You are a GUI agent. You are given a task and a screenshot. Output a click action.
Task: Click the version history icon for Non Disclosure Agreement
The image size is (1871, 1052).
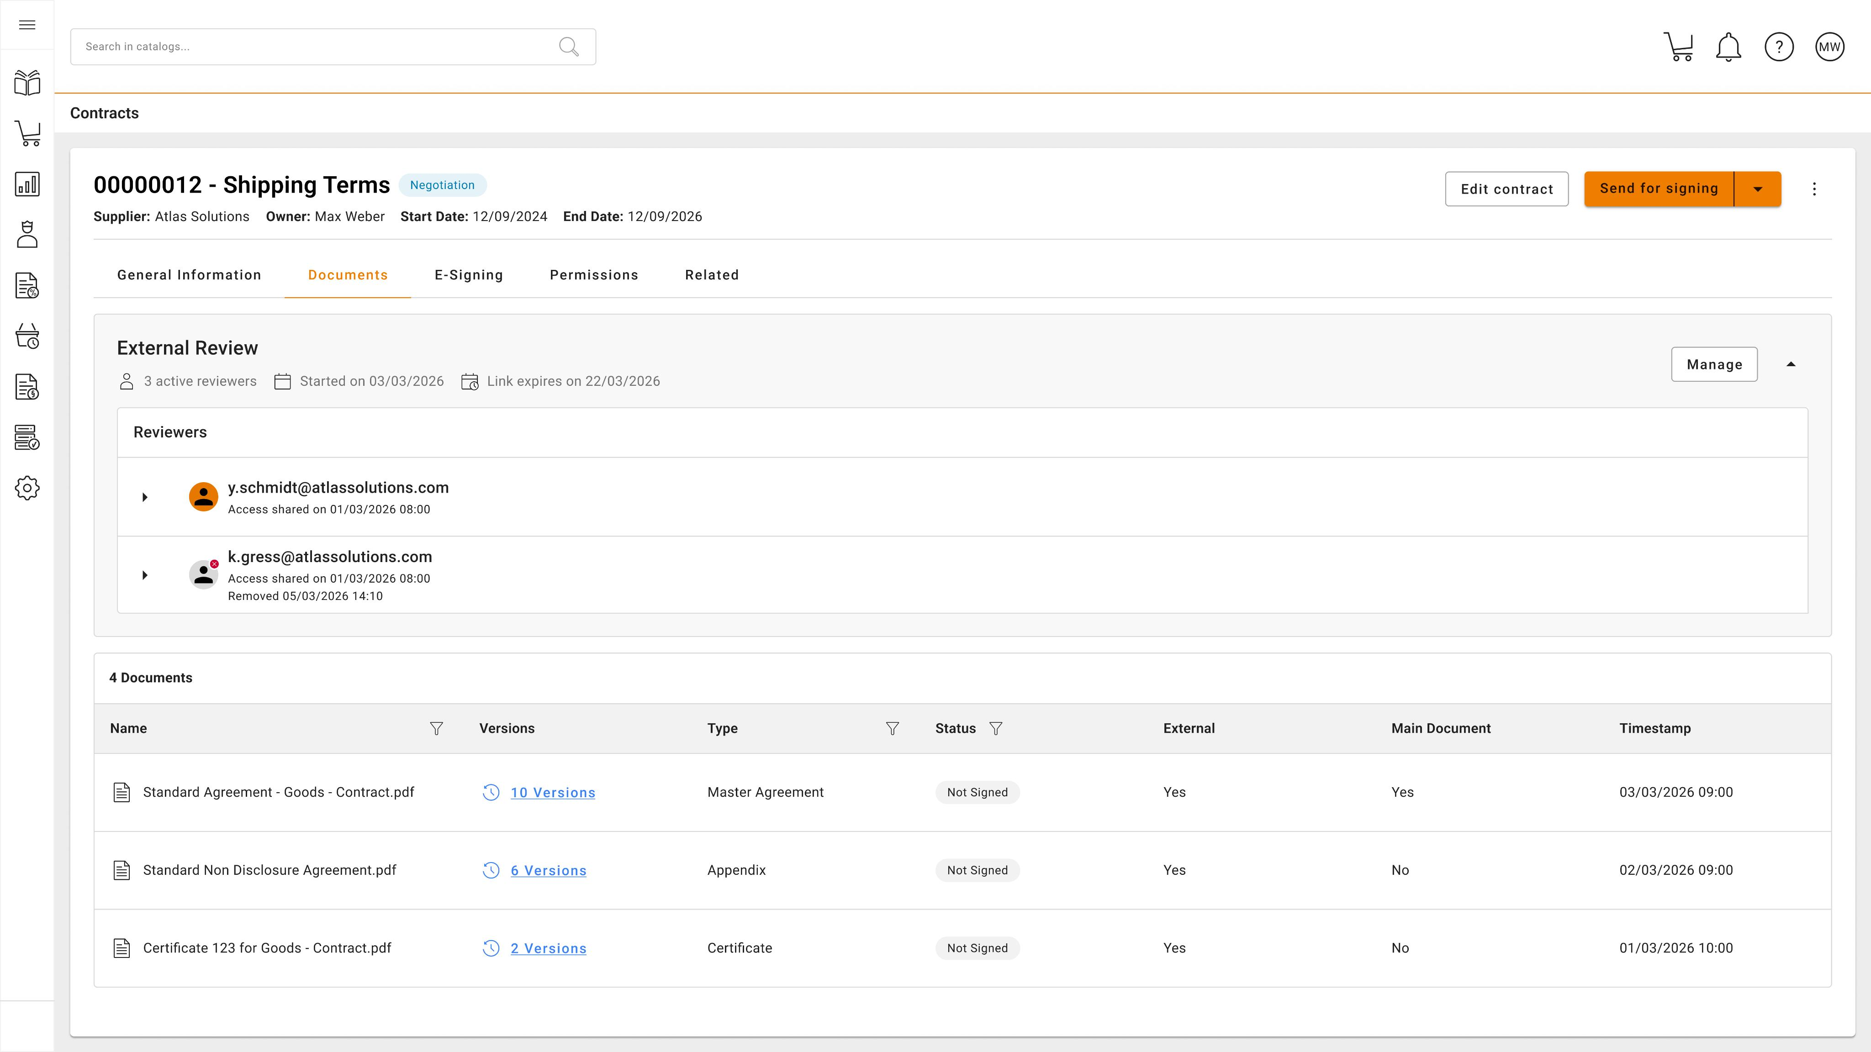(491, 870)
